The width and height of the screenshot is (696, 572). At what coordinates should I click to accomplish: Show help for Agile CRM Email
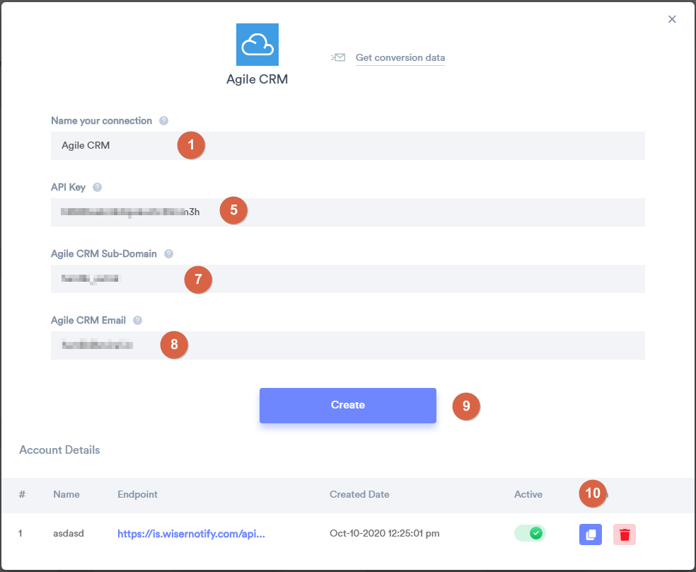click(x=138, y=321)
